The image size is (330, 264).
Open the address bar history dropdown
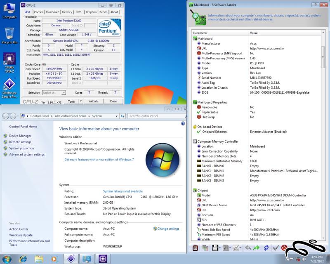pyautogui.click(x=117, y=116)
